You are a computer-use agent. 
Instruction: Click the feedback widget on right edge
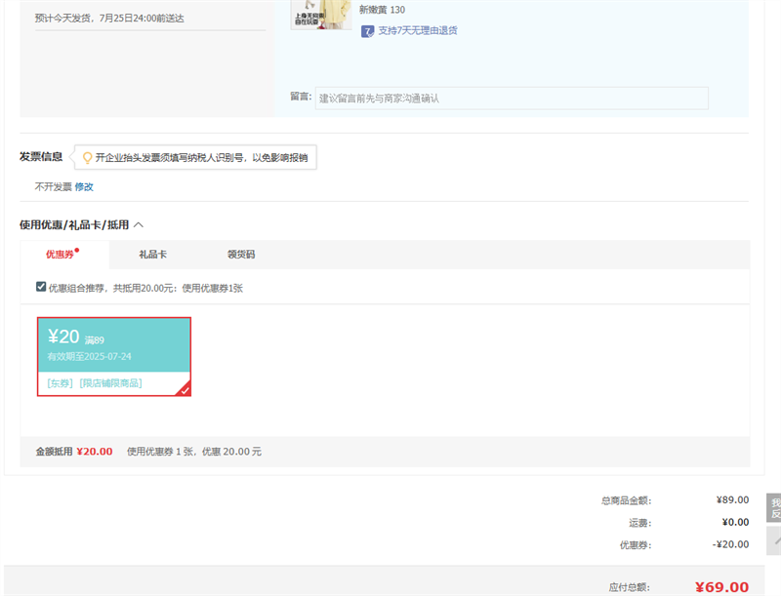[x=773, y=507]
